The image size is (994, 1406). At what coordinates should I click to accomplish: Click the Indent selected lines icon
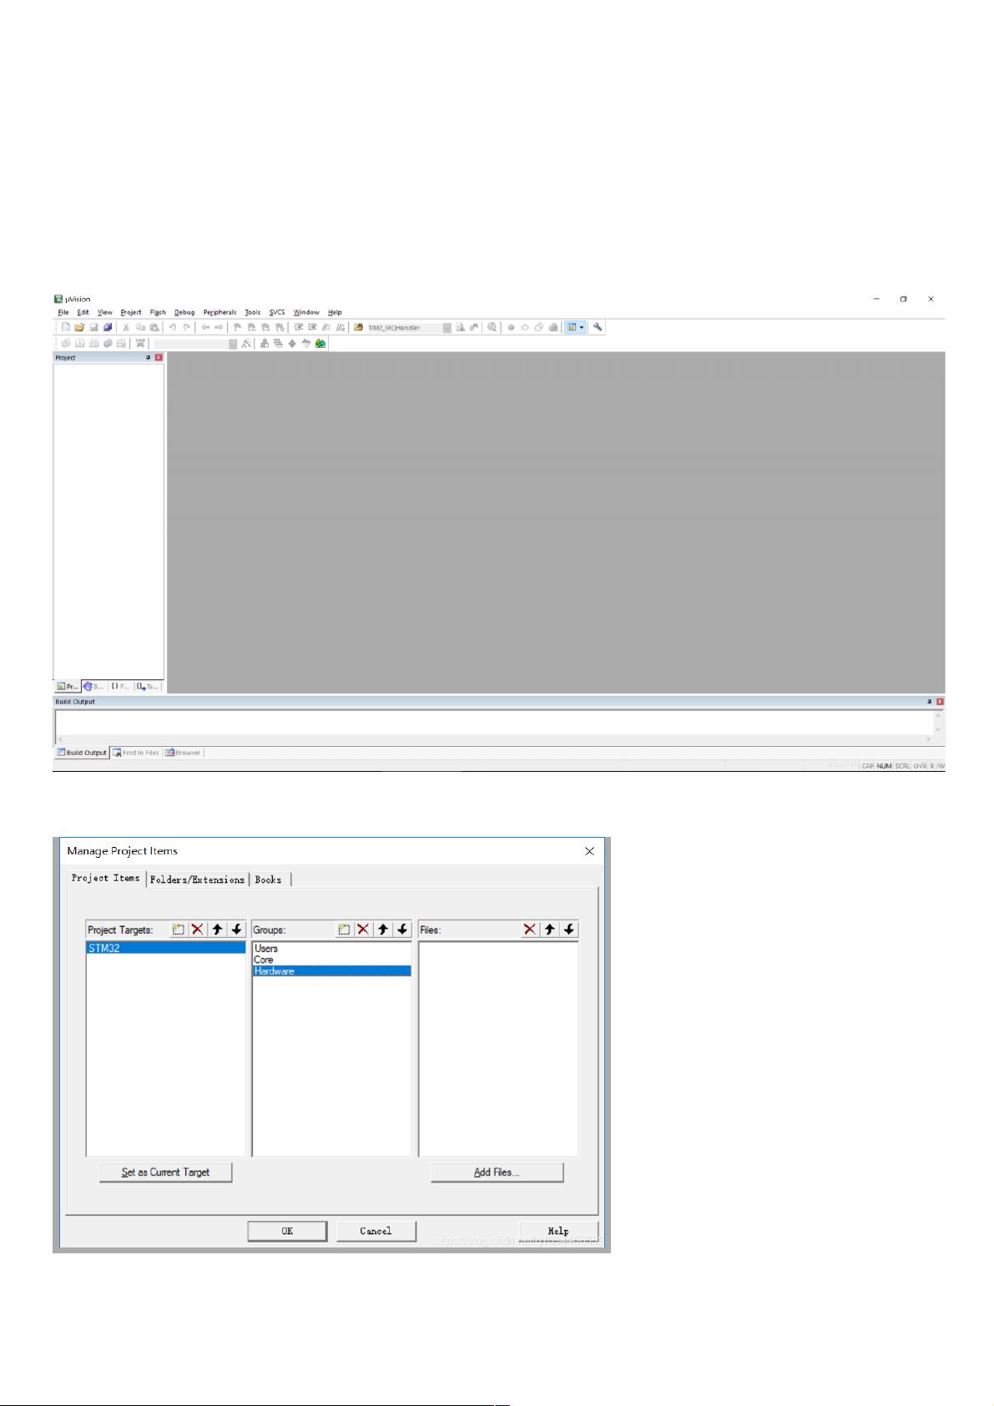coord(298,328)
